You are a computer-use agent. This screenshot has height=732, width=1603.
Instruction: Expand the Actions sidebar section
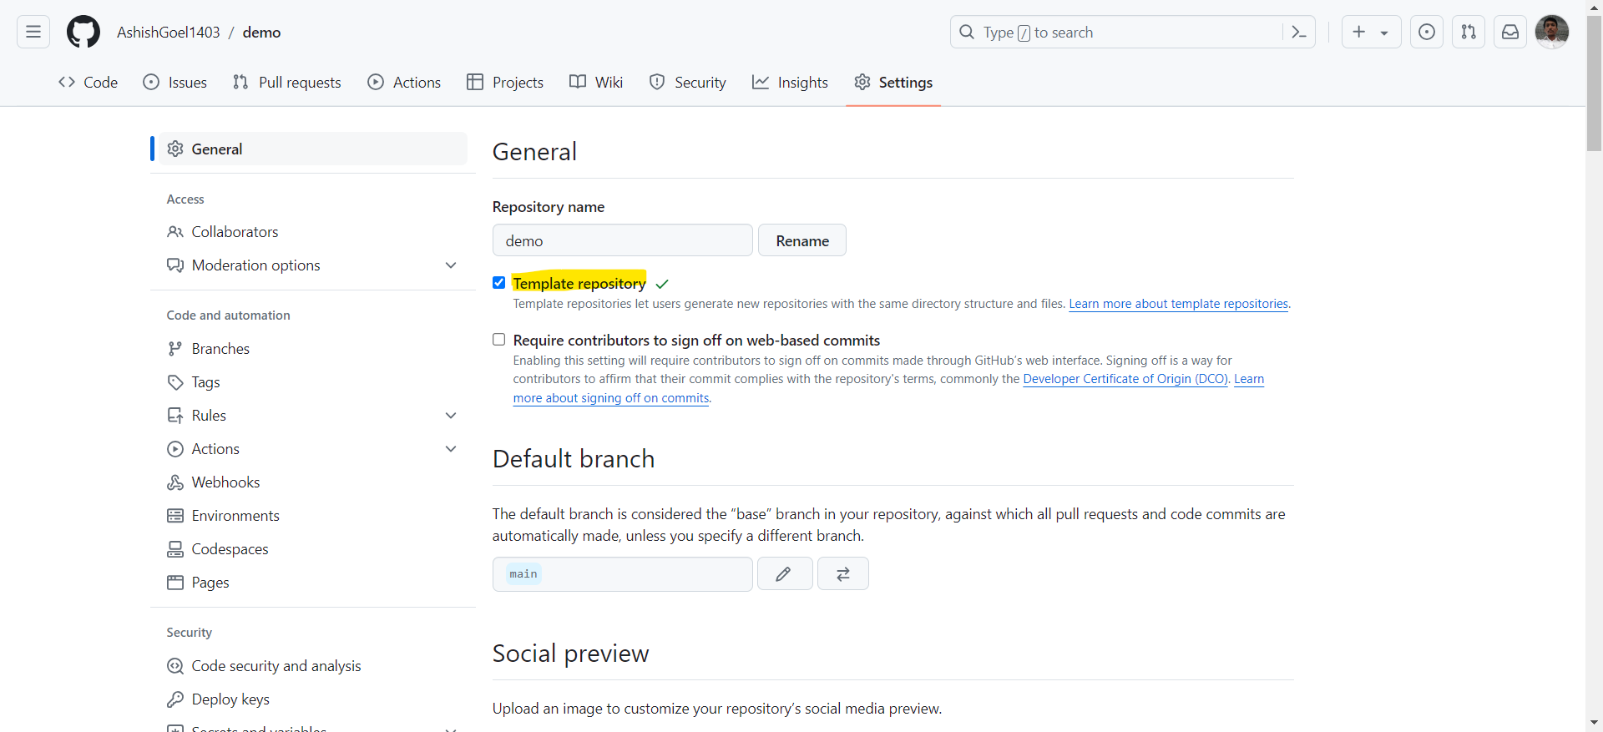[x=451, y=449]
